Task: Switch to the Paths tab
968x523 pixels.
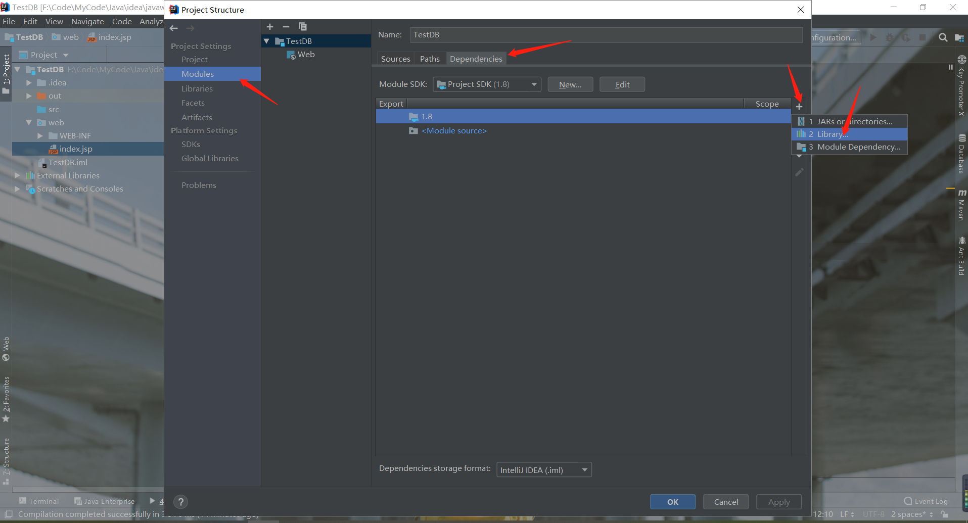Action: click(x=430, y=59)
